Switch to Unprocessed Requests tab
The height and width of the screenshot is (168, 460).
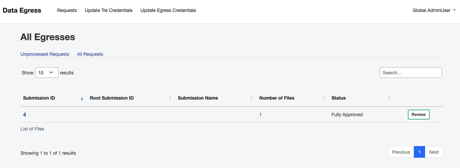pos(45,54)
